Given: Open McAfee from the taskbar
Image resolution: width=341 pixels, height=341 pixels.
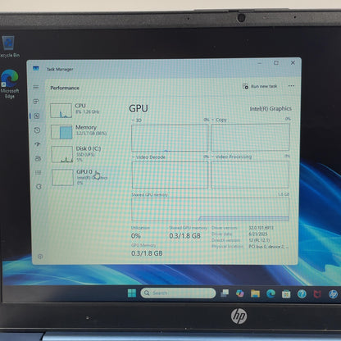Looking at the screenshot, I should (317, 294).
